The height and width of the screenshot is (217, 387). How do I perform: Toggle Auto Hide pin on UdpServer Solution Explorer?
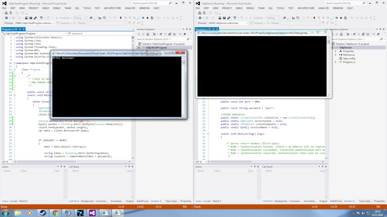tap(379, 29)
